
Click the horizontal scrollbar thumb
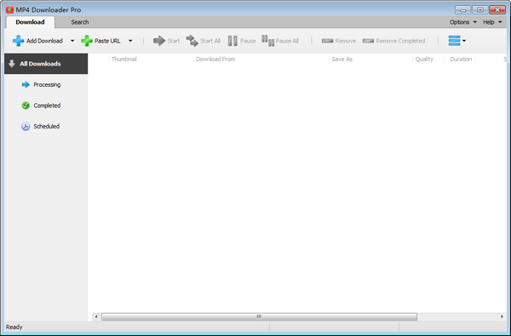point(259,316)
